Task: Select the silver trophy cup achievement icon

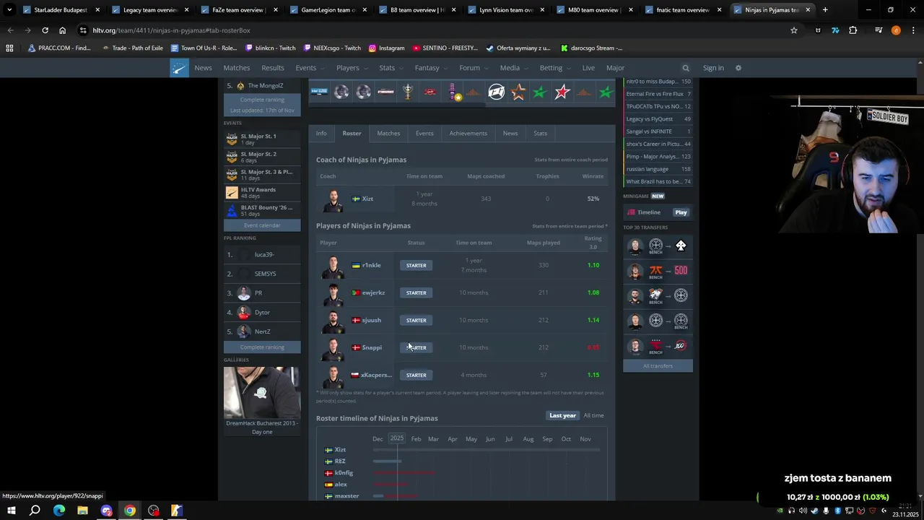Action: pos(408,92)
